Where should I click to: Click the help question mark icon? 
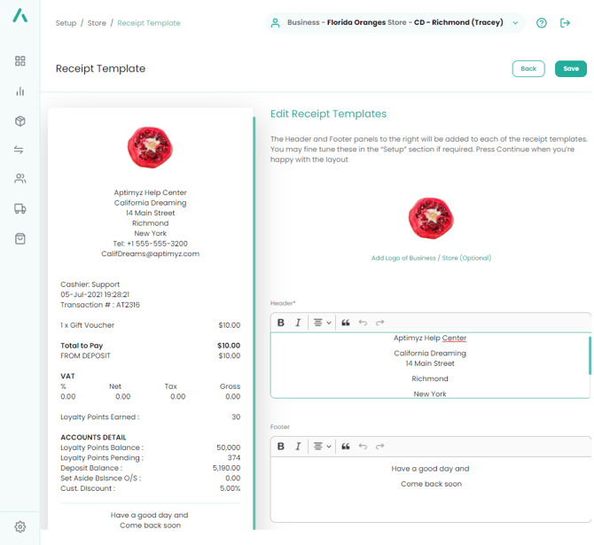tap(542, 23)
